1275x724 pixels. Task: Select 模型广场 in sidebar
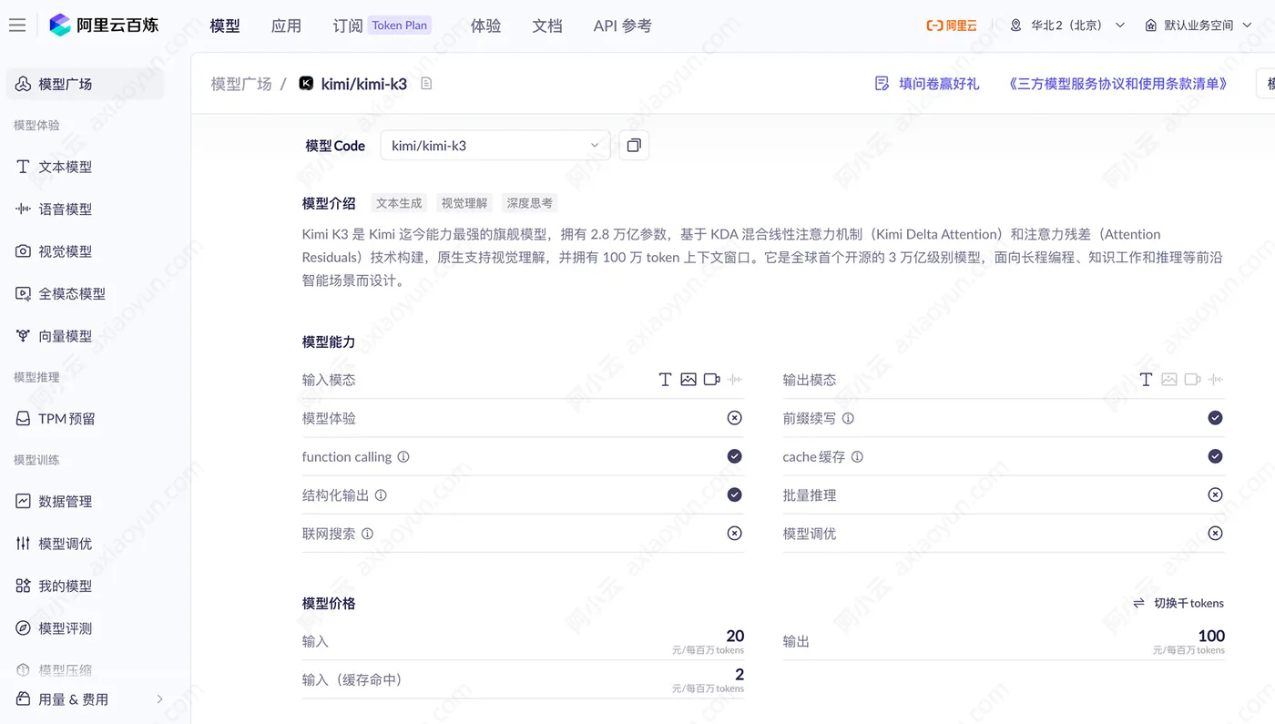pyautogui.click(x=86, y=84)
